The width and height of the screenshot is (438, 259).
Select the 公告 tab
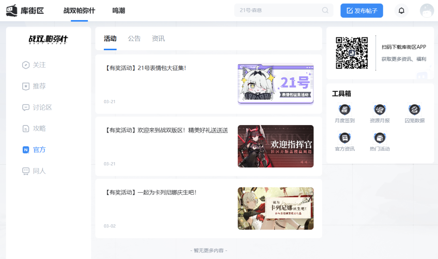coord(134,38)
